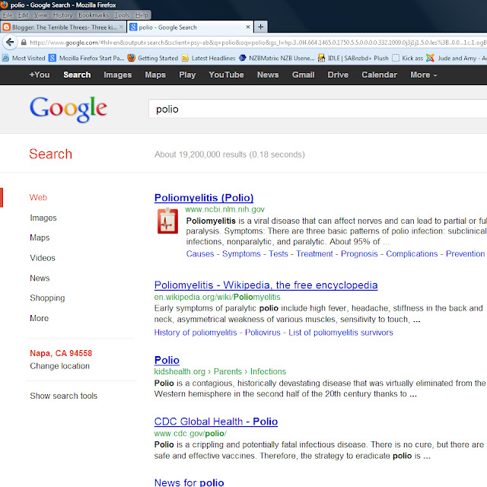Click the polio search input field
The height and width of the screenshot is (487, 487).
click(317, 109)
